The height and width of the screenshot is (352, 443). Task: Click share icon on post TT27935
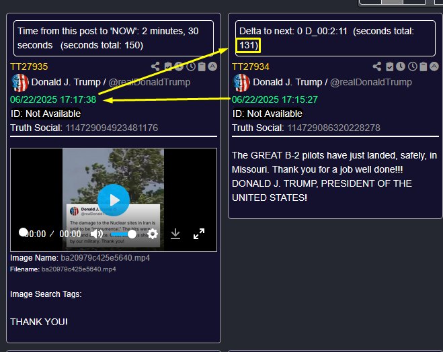click(155, 67)
